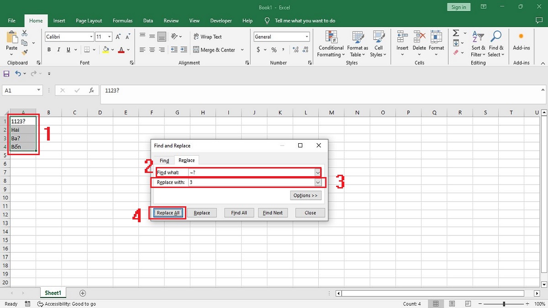
Task: Switch to the Page Layout tab
Action: pyautogui.click(x=89, y=21)
